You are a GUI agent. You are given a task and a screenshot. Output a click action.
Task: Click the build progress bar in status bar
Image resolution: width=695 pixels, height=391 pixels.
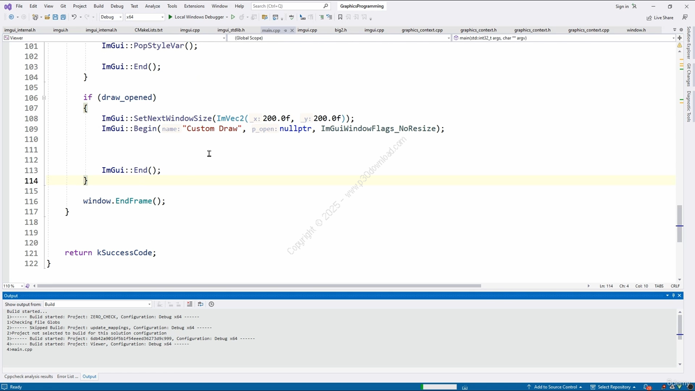pyautogui.click(x=440, y=387)
